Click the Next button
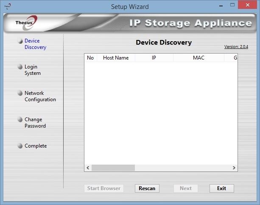 186,188
